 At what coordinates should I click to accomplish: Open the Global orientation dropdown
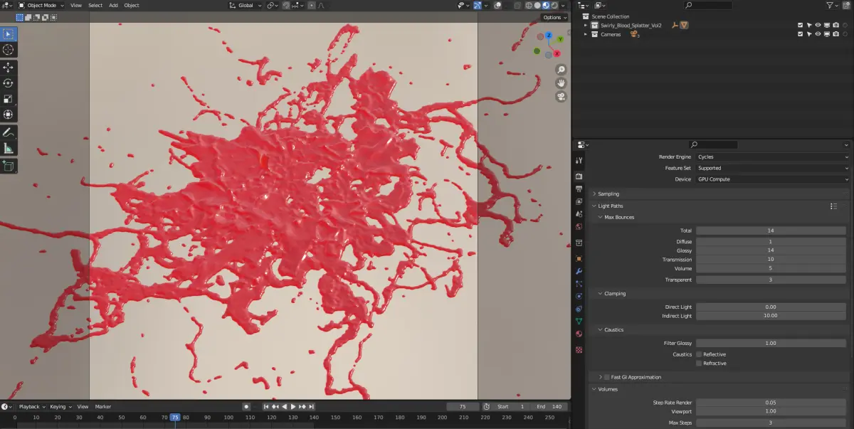coord(245,5)
